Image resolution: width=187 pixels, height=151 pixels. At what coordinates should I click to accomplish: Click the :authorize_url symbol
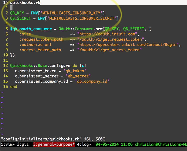[x=36, y=45]
